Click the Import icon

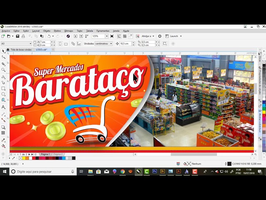(75, 36)
